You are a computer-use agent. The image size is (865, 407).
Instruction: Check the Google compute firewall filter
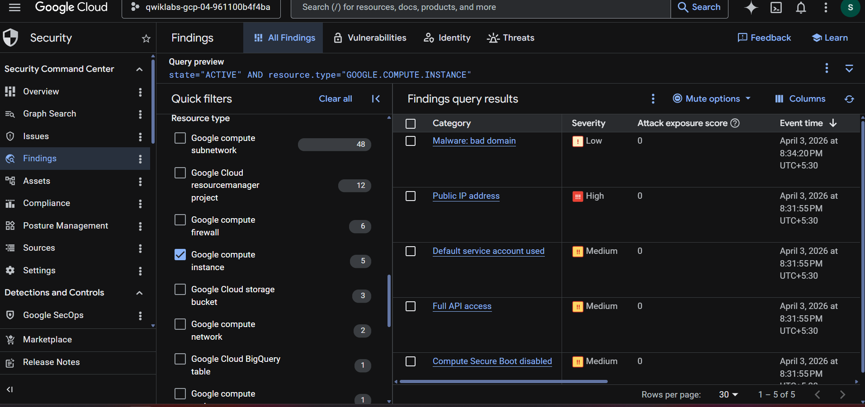[x=180, y=220]
